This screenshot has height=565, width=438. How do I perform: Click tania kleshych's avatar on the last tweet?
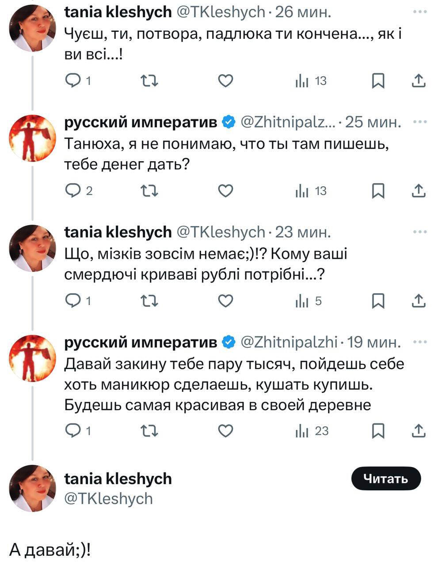click(x=32, y=488)
